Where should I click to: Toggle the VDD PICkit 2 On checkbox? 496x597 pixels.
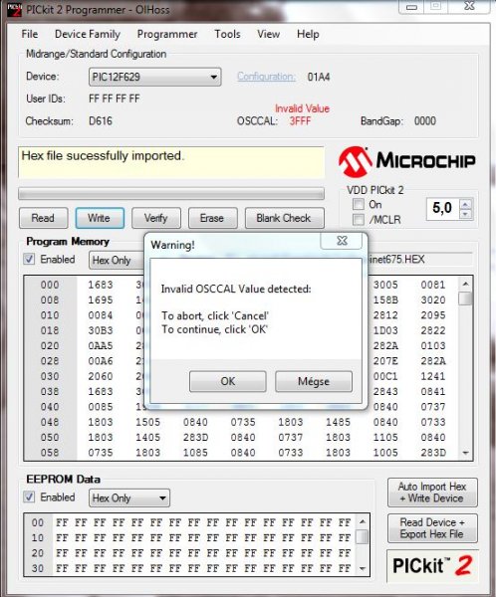358,204
